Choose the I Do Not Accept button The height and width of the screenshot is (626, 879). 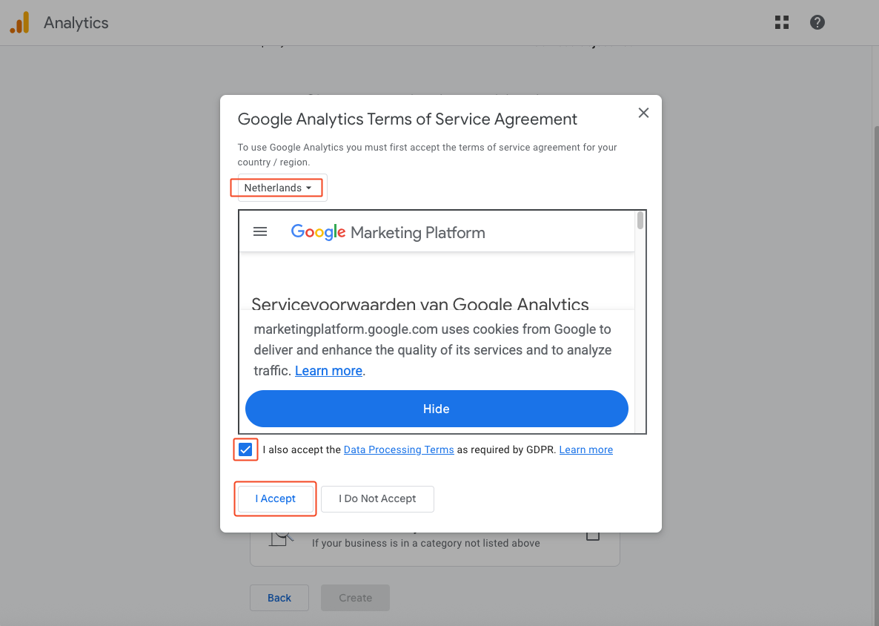[x=377, y=498]
